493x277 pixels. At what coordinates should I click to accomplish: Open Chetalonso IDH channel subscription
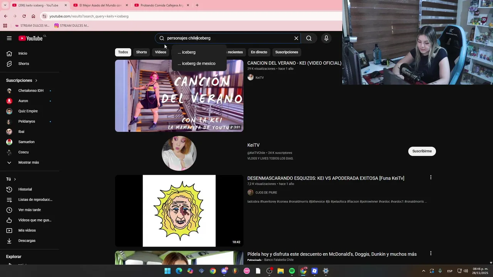click(x=30, y=91)
